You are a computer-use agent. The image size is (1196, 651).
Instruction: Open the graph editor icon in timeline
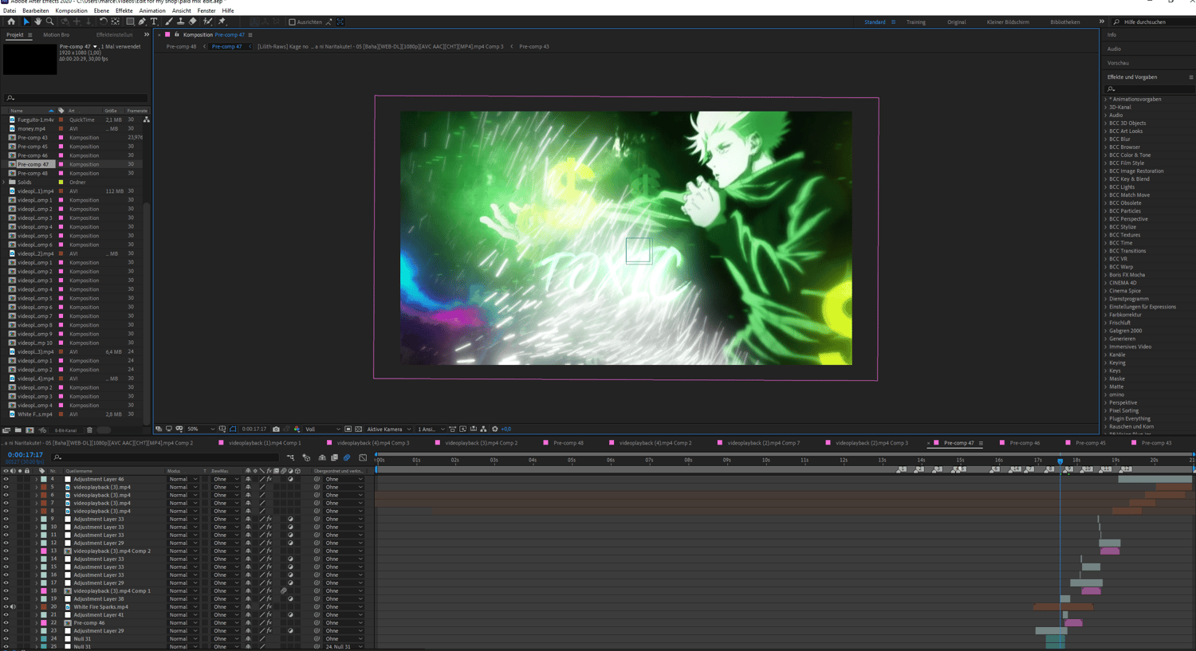pos(363,457)
